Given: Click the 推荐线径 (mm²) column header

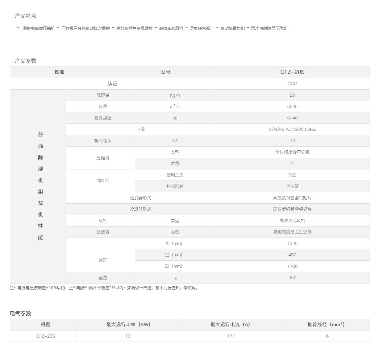Looking at the screenshot, I should [326, 324].
